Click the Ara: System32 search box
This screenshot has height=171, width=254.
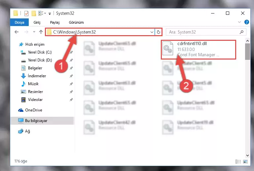[x=206, y=32]
